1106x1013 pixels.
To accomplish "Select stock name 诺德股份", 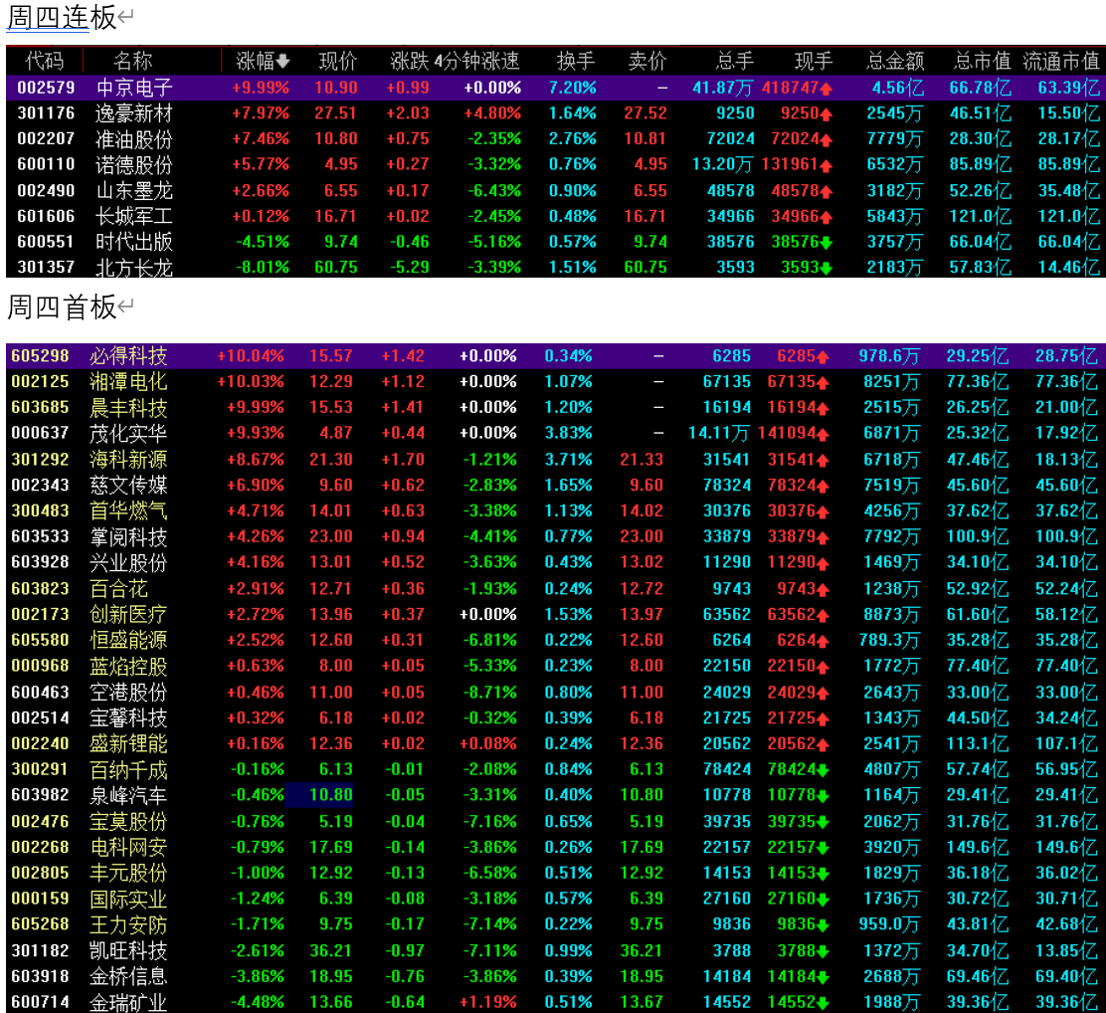I will (x=134, y=164).
